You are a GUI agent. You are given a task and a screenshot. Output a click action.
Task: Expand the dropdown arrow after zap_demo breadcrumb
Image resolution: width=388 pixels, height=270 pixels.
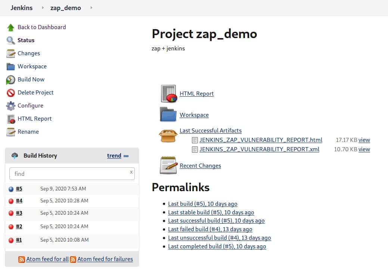coord(91,8)
